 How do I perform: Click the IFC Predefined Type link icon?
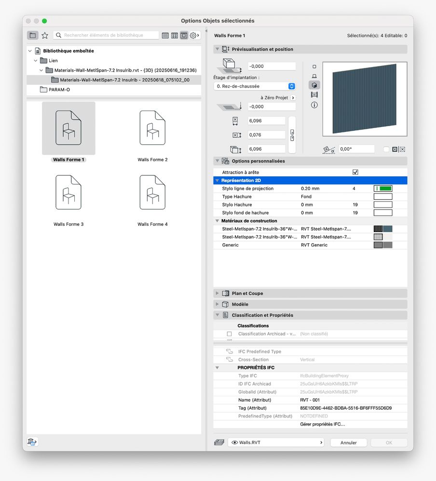click(229, 351)
